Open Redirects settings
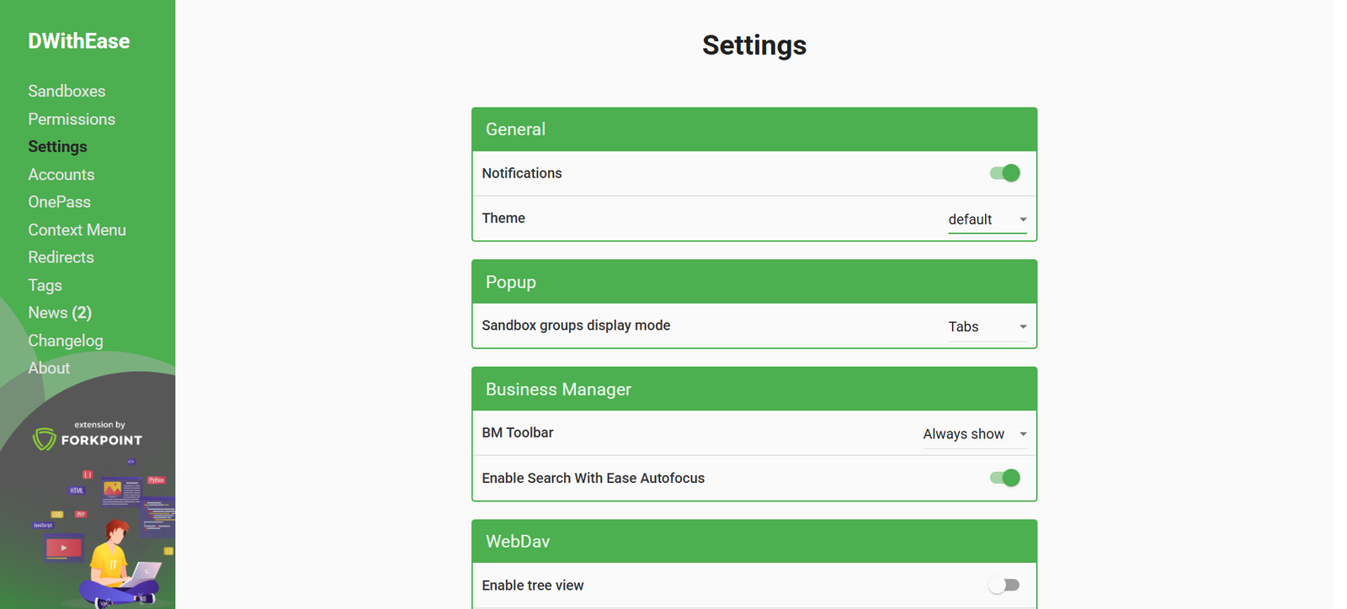1347x609 pixels. pyautogui.click(x=61, y=257)
